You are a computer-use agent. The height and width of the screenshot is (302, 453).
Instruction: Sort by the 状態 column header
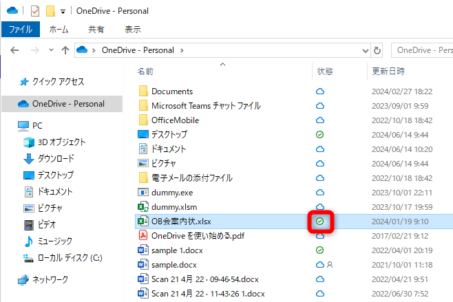click(325, 72)
